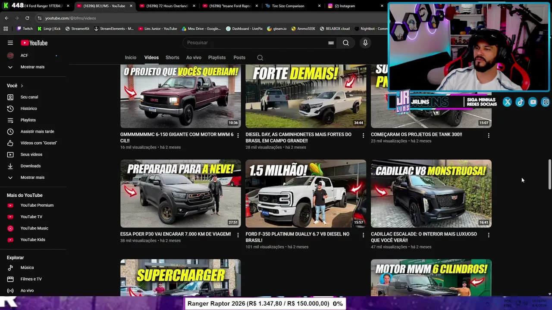Image resolution: width=552 pixels, height=310 pixels.
Task: Switch to the channel Shorts tab
Action: pos(172,58)
